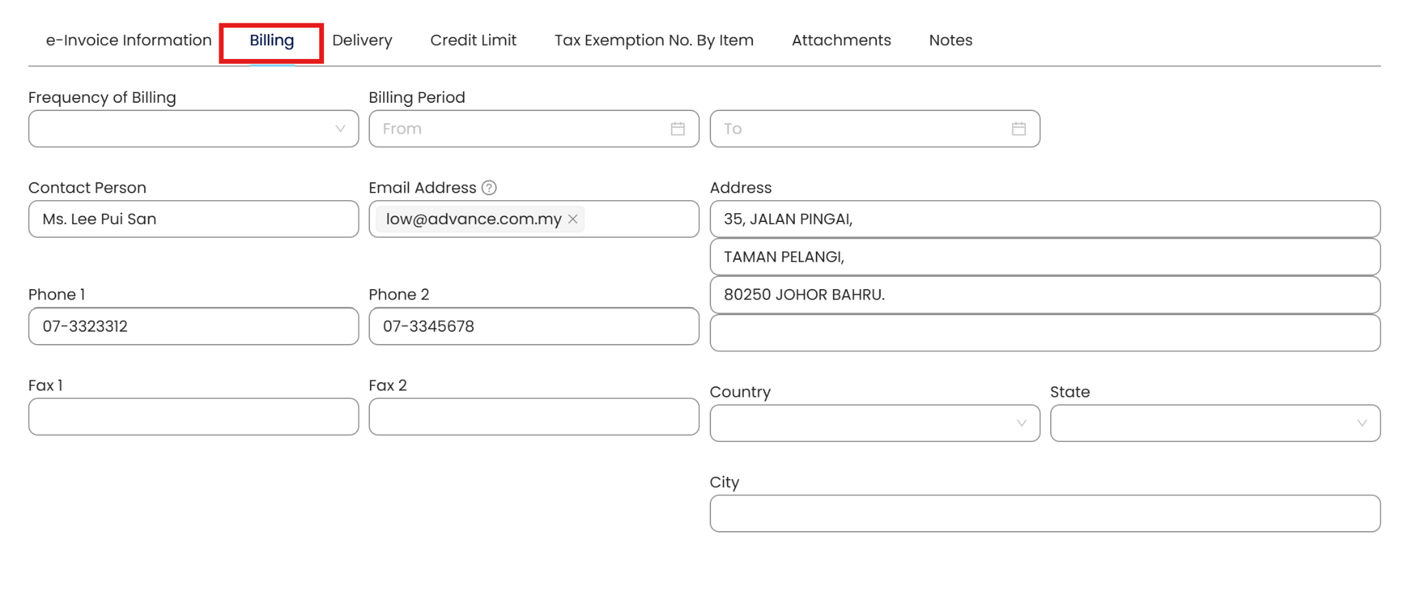
Task: Click the Fax 1 input field
Action: (x=193, y=417)
